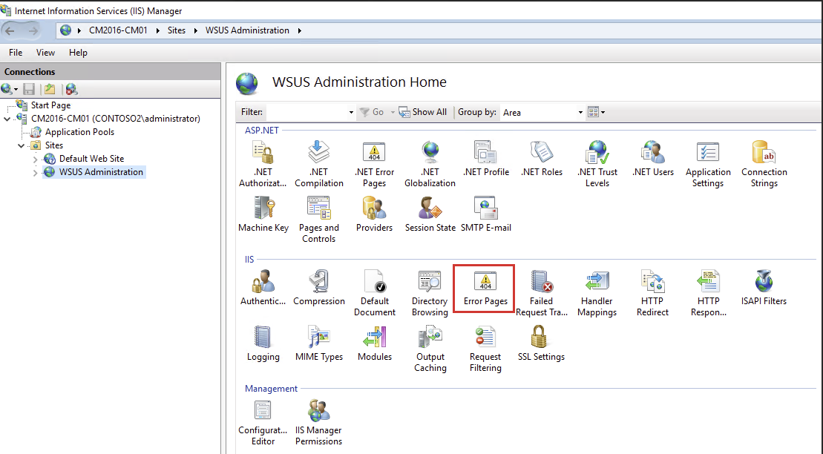Click Sites in the address breadcrumb
Image resolution: width=823 pixels, height=454 pixels.
coord(177,30)
